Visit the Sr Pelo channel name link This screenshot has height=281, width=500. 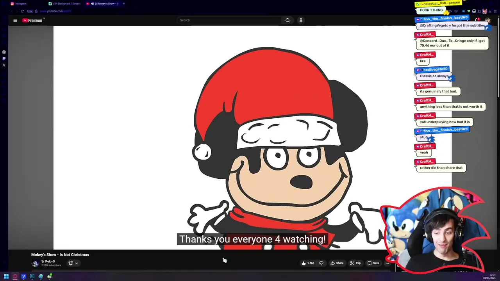click(x=46, y=261)
